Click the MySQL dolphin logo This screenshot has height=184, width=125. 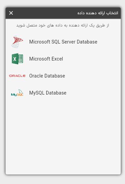(x=17, y=93)
